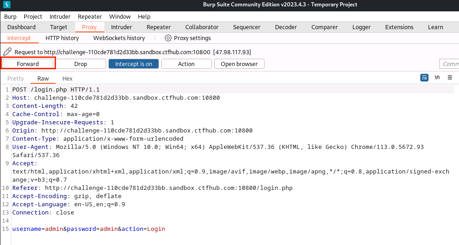This screenshot has width=459, height=245.
Task: Click the Referer header line
Action: click(153, 188)
